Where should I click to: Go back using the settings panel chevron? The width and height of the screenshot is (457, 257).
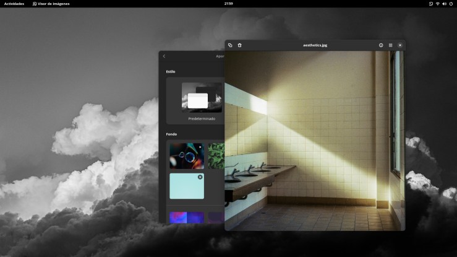pyautogui.click(x=164, y=56)
